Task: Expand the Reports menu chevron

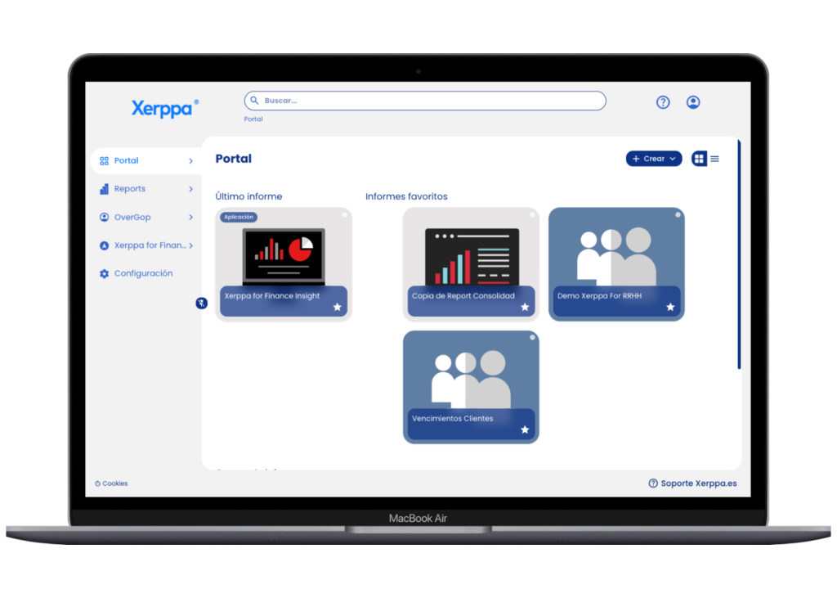Action: pyautogui.click(x=190, y=189)
